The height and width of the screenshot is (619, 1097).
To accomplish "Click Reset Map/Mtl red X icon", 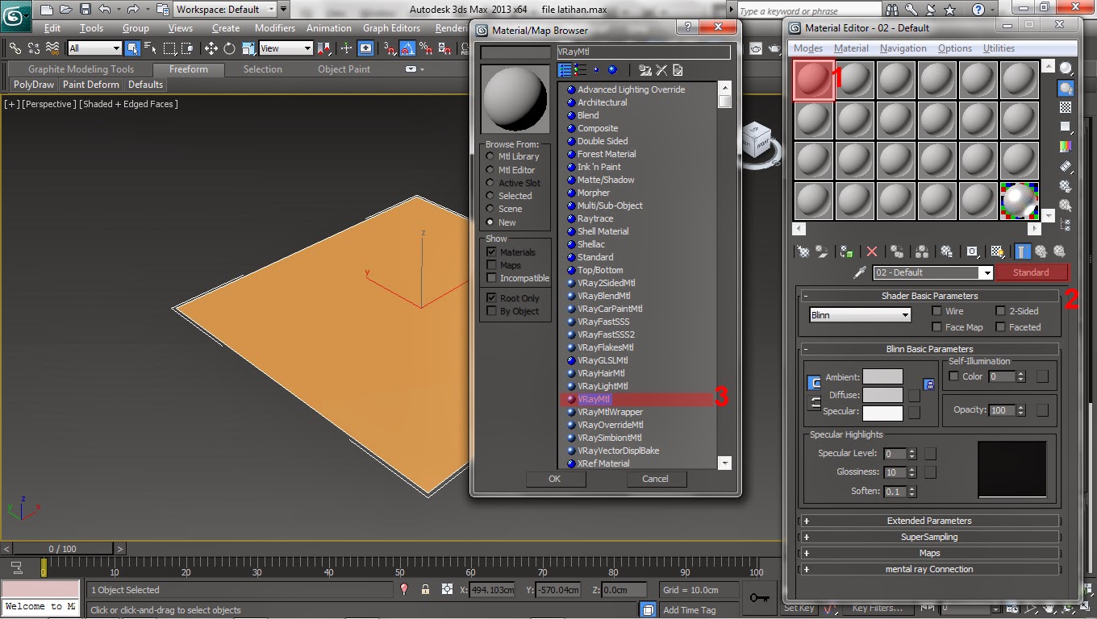I will (x=871, y=251).
